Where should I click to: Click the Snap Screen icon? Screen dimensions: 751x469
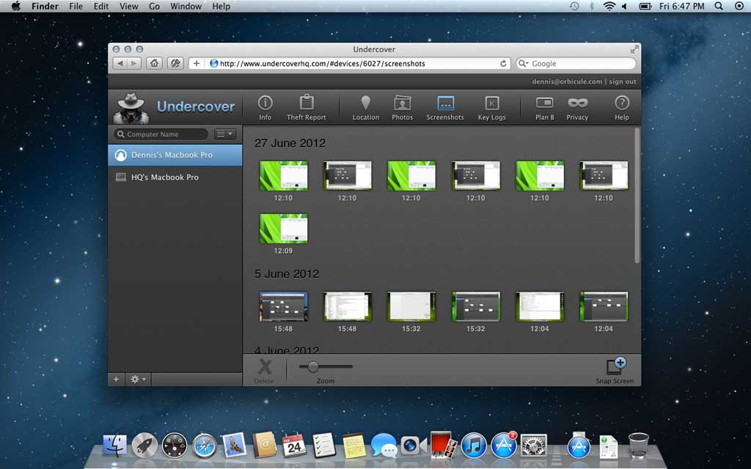point(615,366)
